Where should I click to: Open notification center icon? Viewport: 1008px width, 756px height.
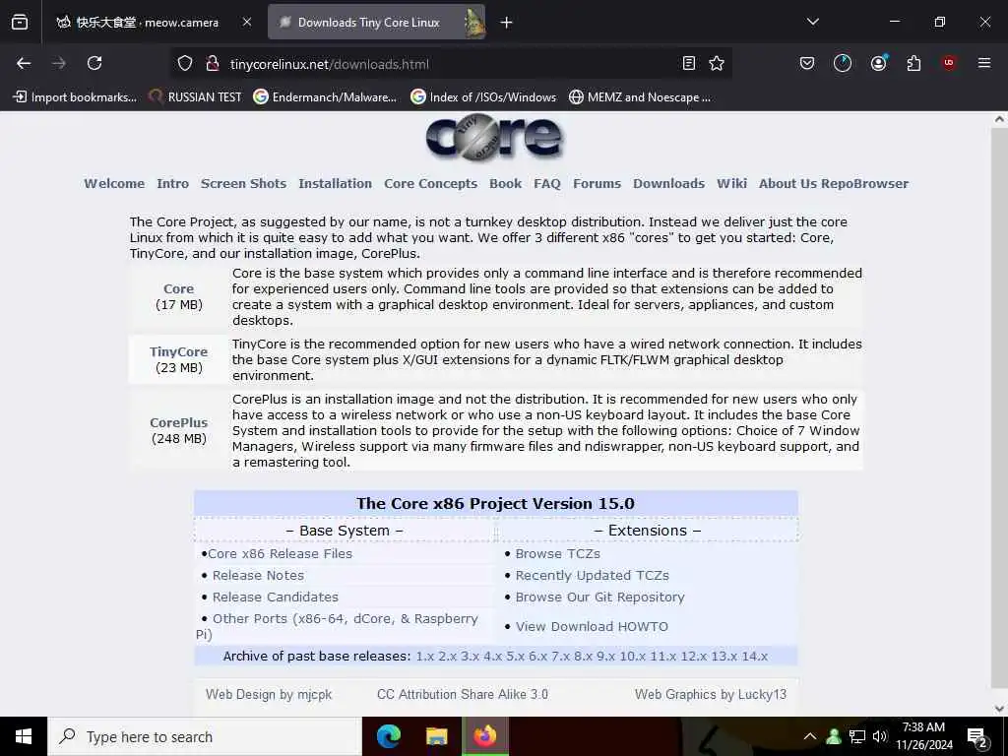(976, 737)
